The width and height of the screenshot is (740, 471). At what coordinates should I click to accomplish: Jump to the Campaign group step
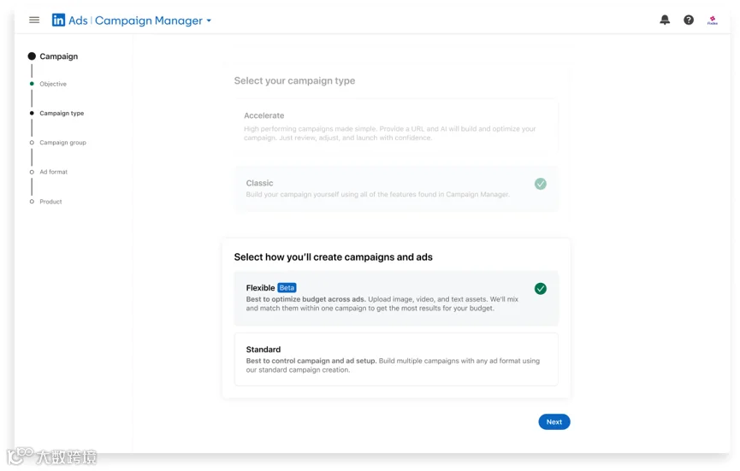pyautogui.click(x=62, y=143)
